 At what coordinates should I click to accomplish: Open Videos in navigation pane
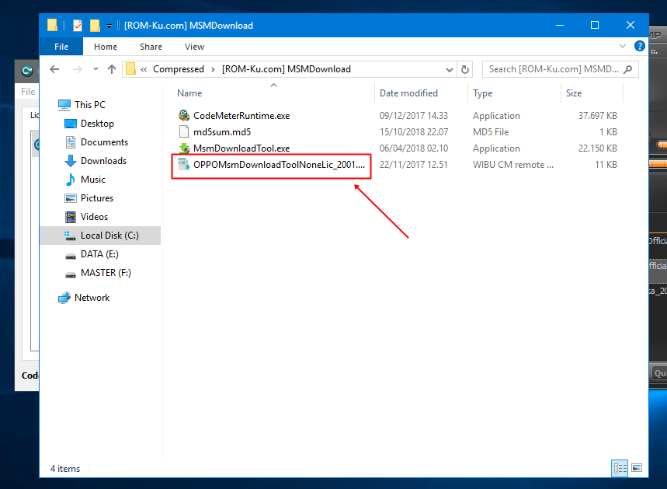(94, 217)
